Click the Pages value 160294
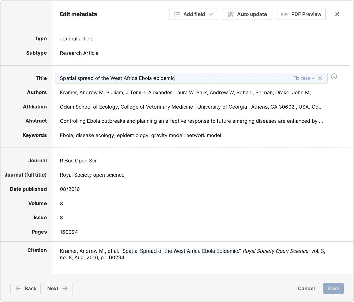 [x=69, y=232]
